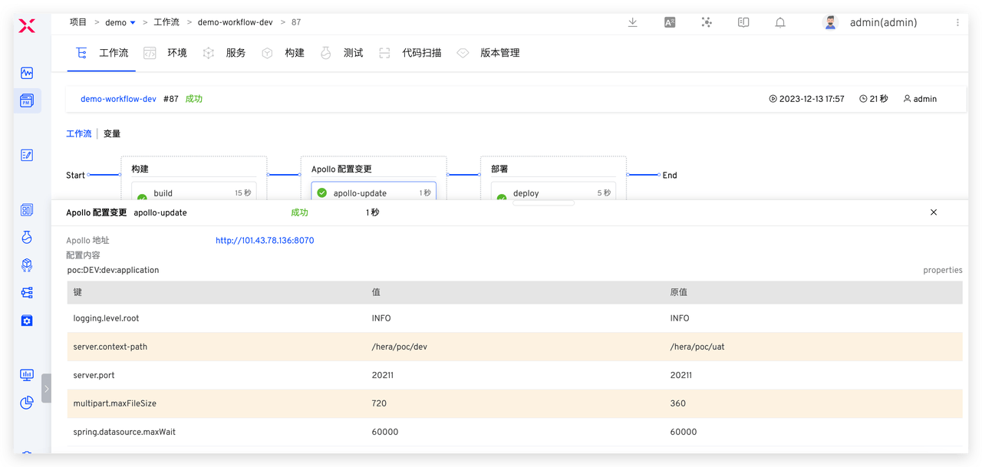Image resolution: width=982 pixels, height=467 pixels.
Task: Open the three-dot menu beside admin
Action: [957, 23]
